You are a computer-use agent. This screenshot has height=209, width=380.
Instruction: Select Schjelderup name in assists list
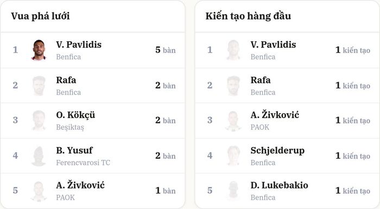click(277, 151)
